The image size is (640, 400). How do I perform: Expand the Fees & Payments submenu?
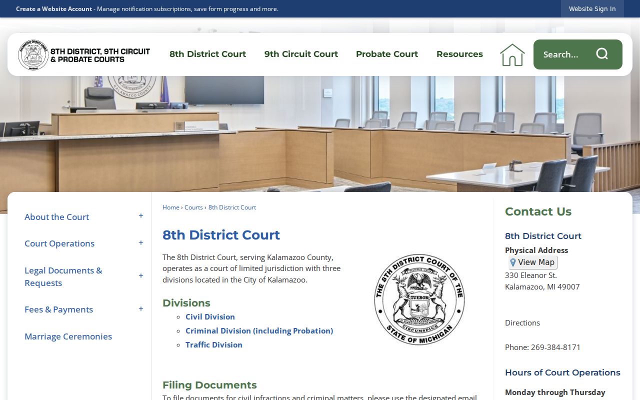click(141, 309)
